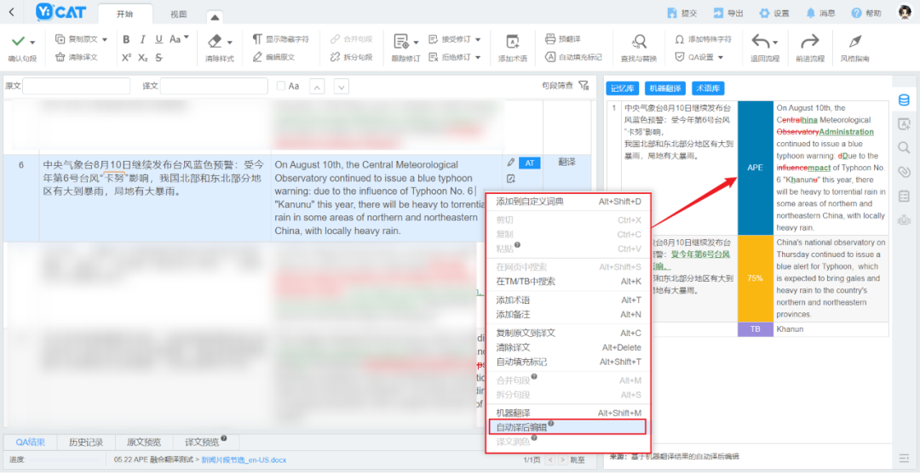
Task: Click the next match down-arrow button
Action: coord(342,87)
